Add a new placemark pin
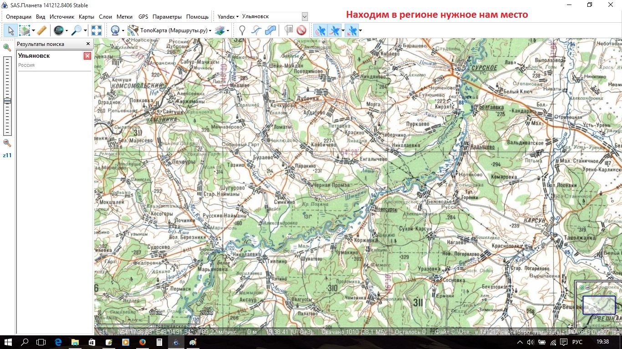The height and width of the screenshot is (349, 622). (242, 30)
